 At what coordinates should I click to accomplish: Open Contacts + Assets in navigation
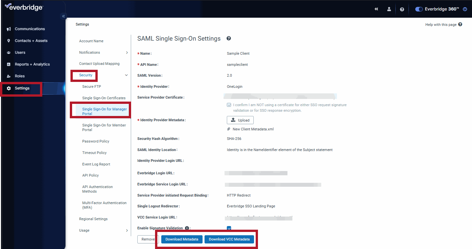[x=31, y=41]
